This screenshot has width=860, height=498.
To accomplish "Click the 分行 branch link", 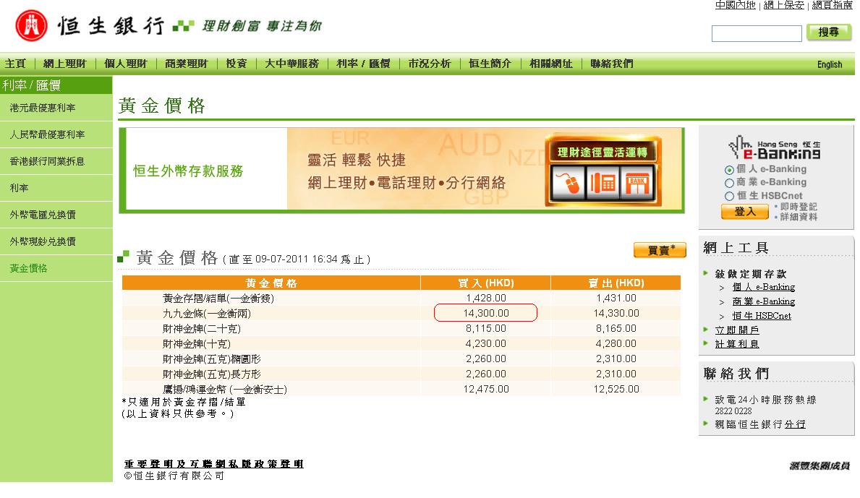I will [x=794, y=424].
